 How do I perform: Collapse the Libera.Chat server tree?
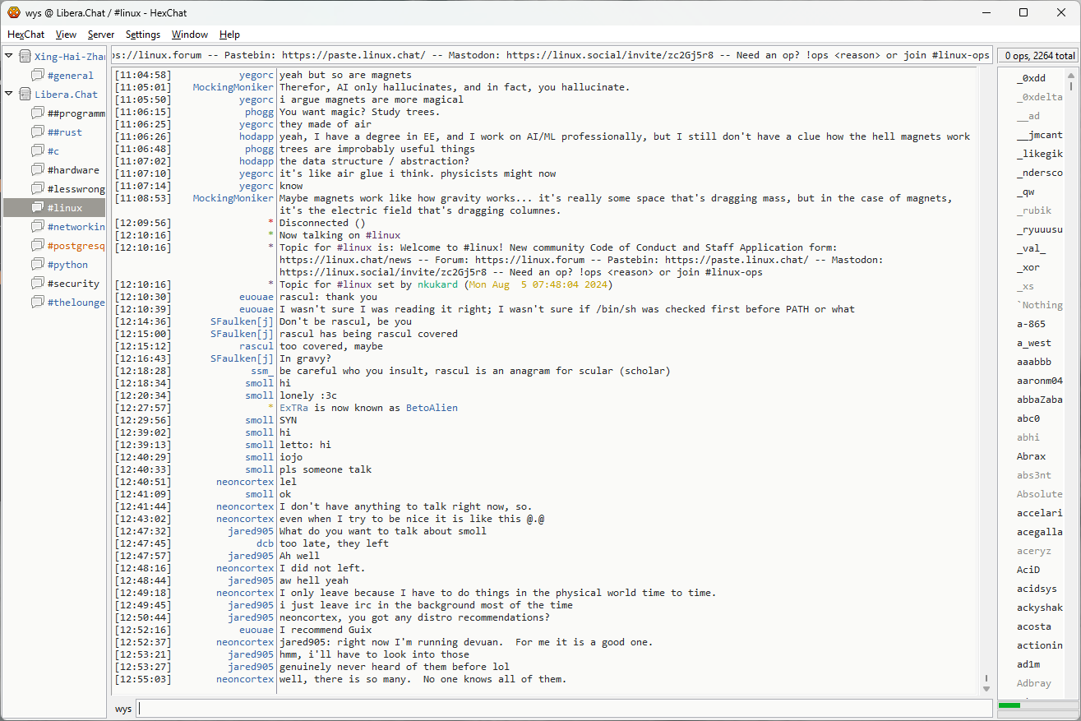click(9, 94)
